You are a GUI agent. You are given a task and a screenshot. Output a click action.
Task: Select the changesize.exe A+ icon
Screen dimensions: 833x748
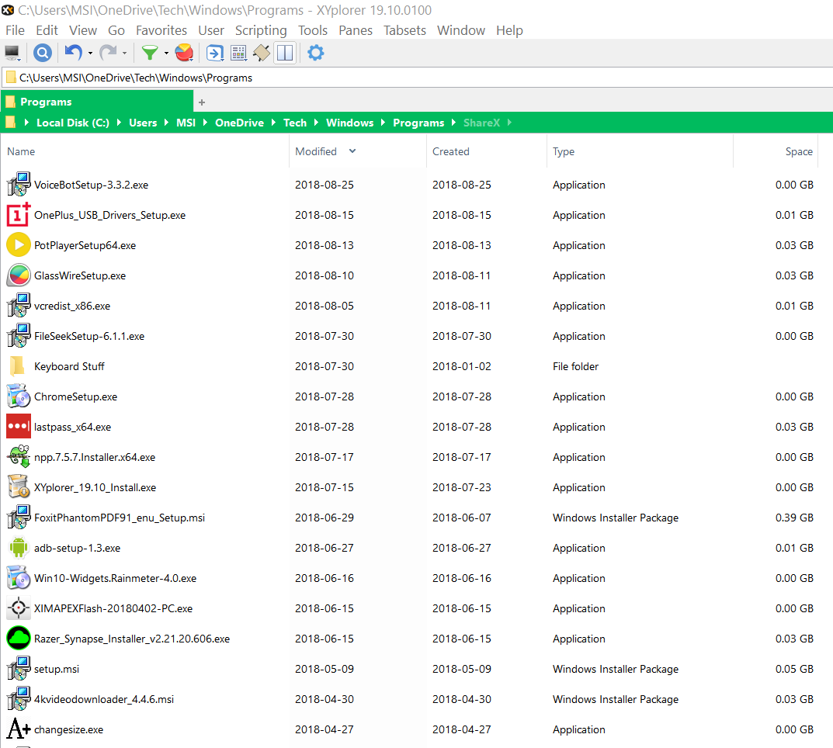[19, 729]
